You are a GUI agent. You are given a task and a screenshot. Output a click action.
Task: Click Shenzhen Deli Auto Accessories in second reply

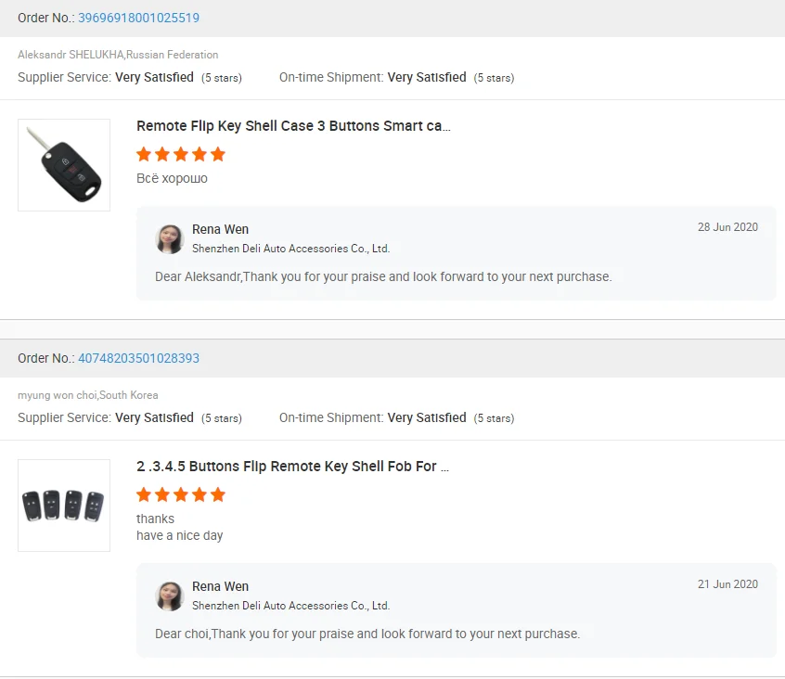point(290,606)
